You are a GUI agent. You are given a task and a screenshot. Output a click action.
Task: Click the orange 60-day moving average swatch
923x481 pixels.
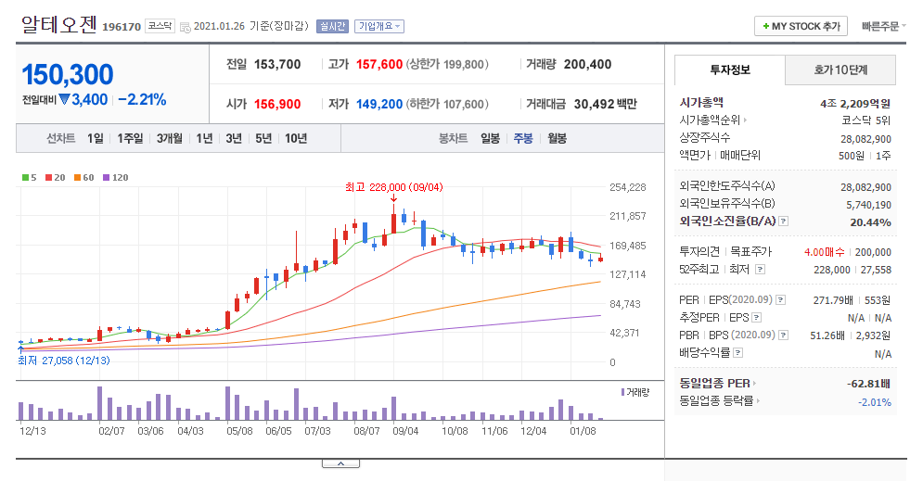point(77,178)
